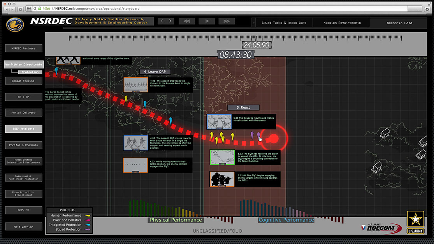The height and width of the screenshot is (244, 434).
Task: Open the Combat Feeding section
Action: [x=23, y=81]
